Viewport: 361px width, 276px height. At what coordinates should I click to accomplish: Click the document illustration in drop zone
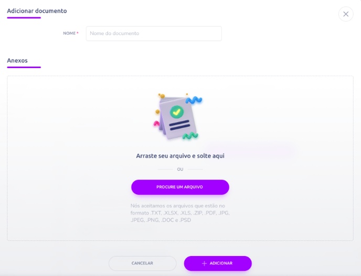click(178, 117)
